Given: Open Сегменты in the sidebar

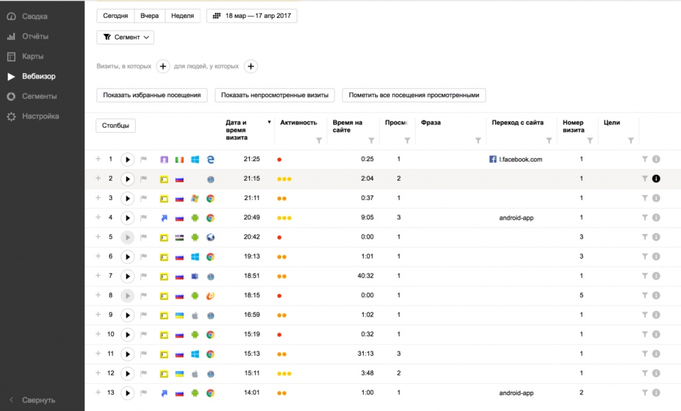Looking at the screenshot, I should (x=39, y=96).
